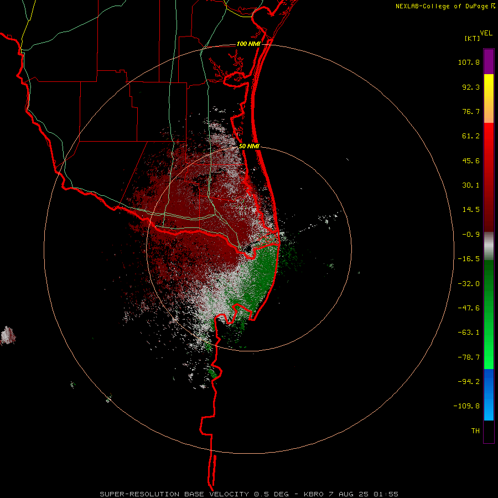Click the -0.9 legend value
Screen dimensions: 498x498
point(471,235)
